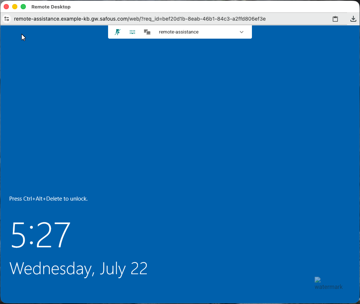The image size is (360, 304).
Task: Open the clipboard icon in address bar
Action: click(x=335, y=19)
